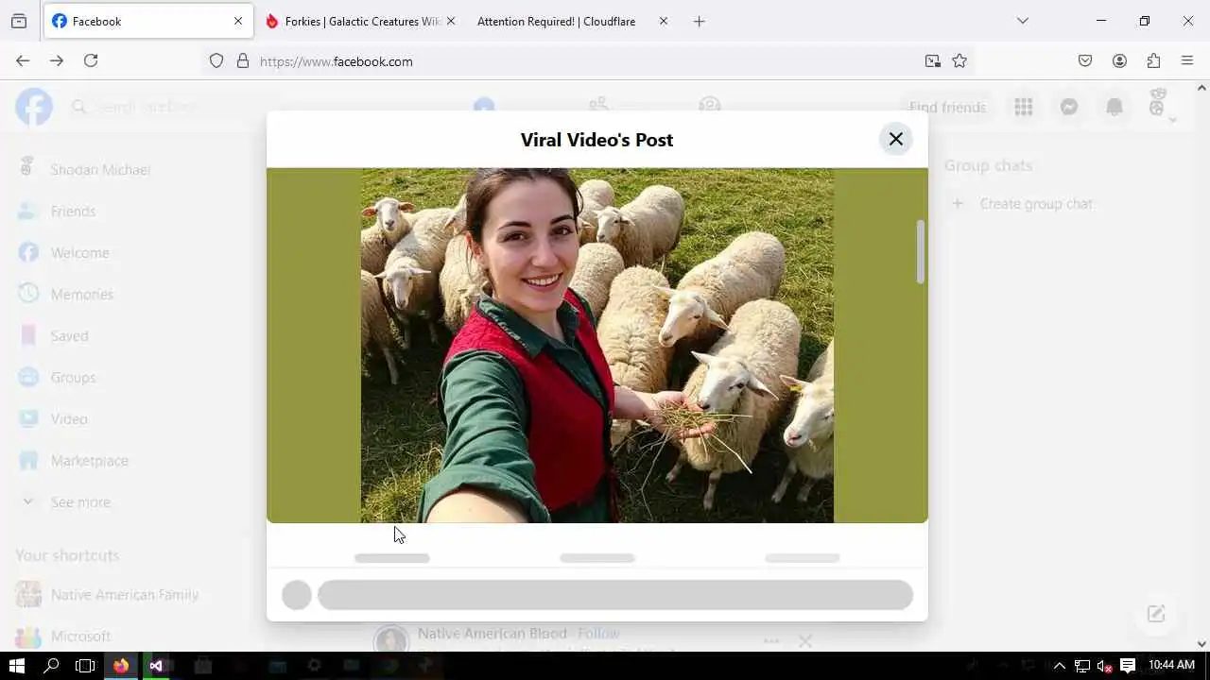
Task: Open the network tray icon
Action: (1081, 666)
